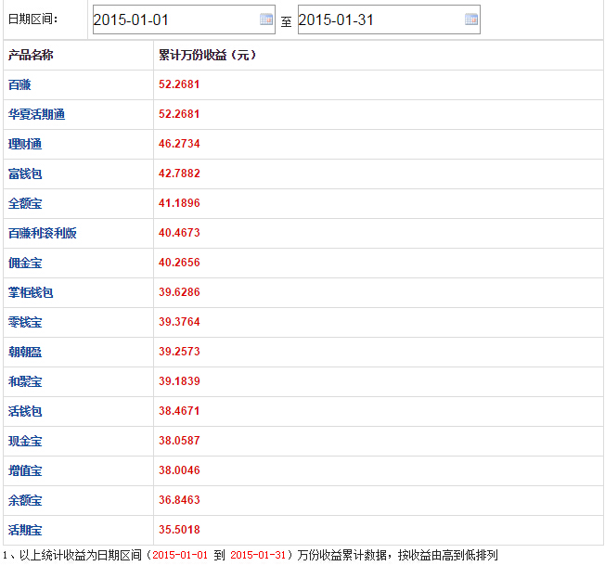Click the start date field 2015-01-01
The width and height of the screenshot is (605, 566).
(x=184, y=19)
